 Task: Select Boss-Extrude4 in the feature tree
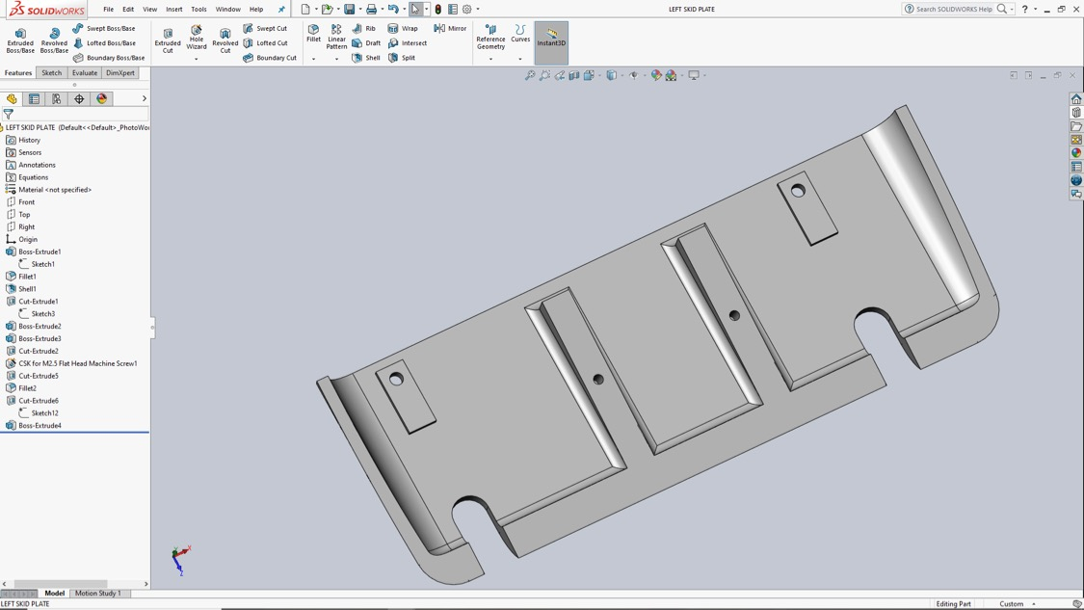click(40, 425)
